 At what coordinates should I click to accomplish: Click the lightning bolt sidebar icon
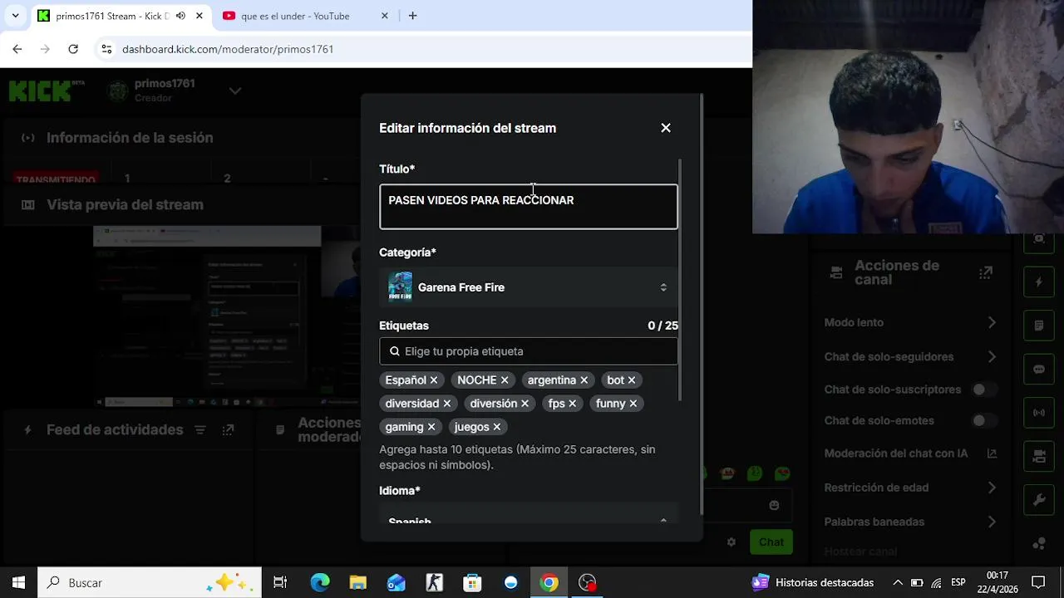[x=1039, y=282]
